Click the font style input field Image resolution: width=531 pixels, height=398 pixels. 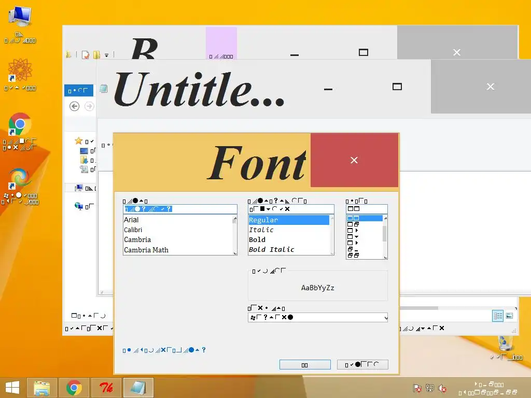(291, 209)
